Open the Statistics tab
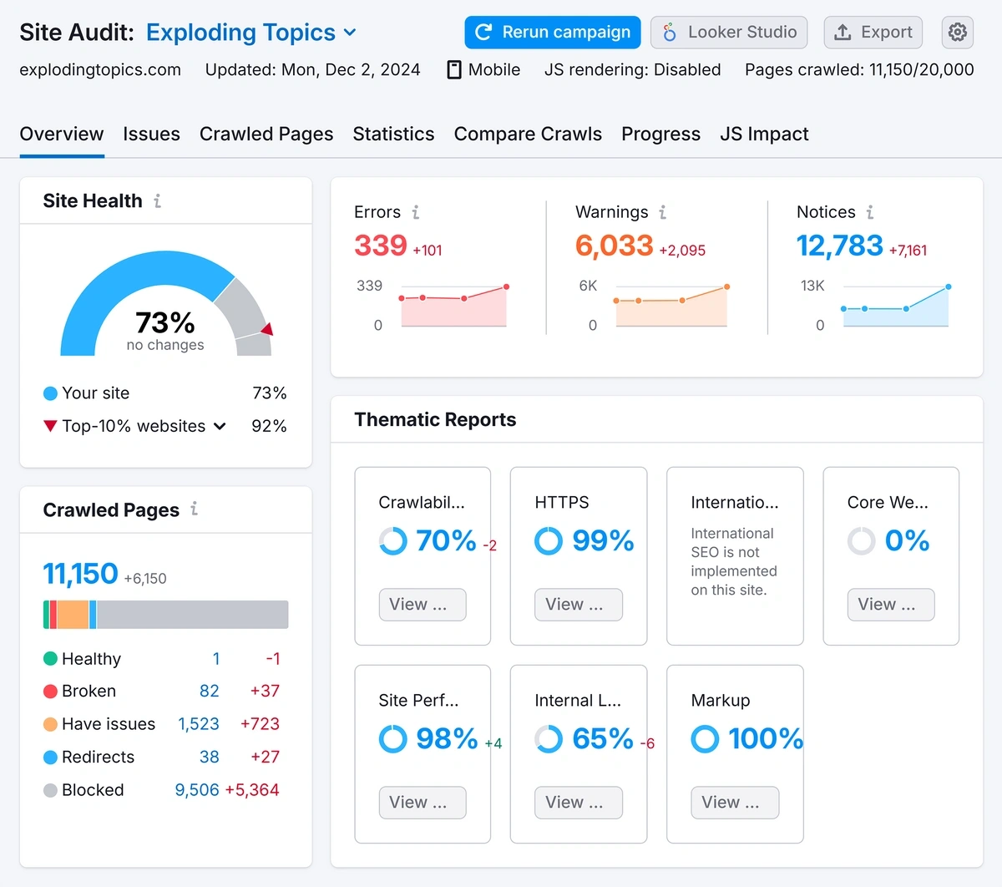The width and height of the screenshot is (1002, 887). [393, 134]
